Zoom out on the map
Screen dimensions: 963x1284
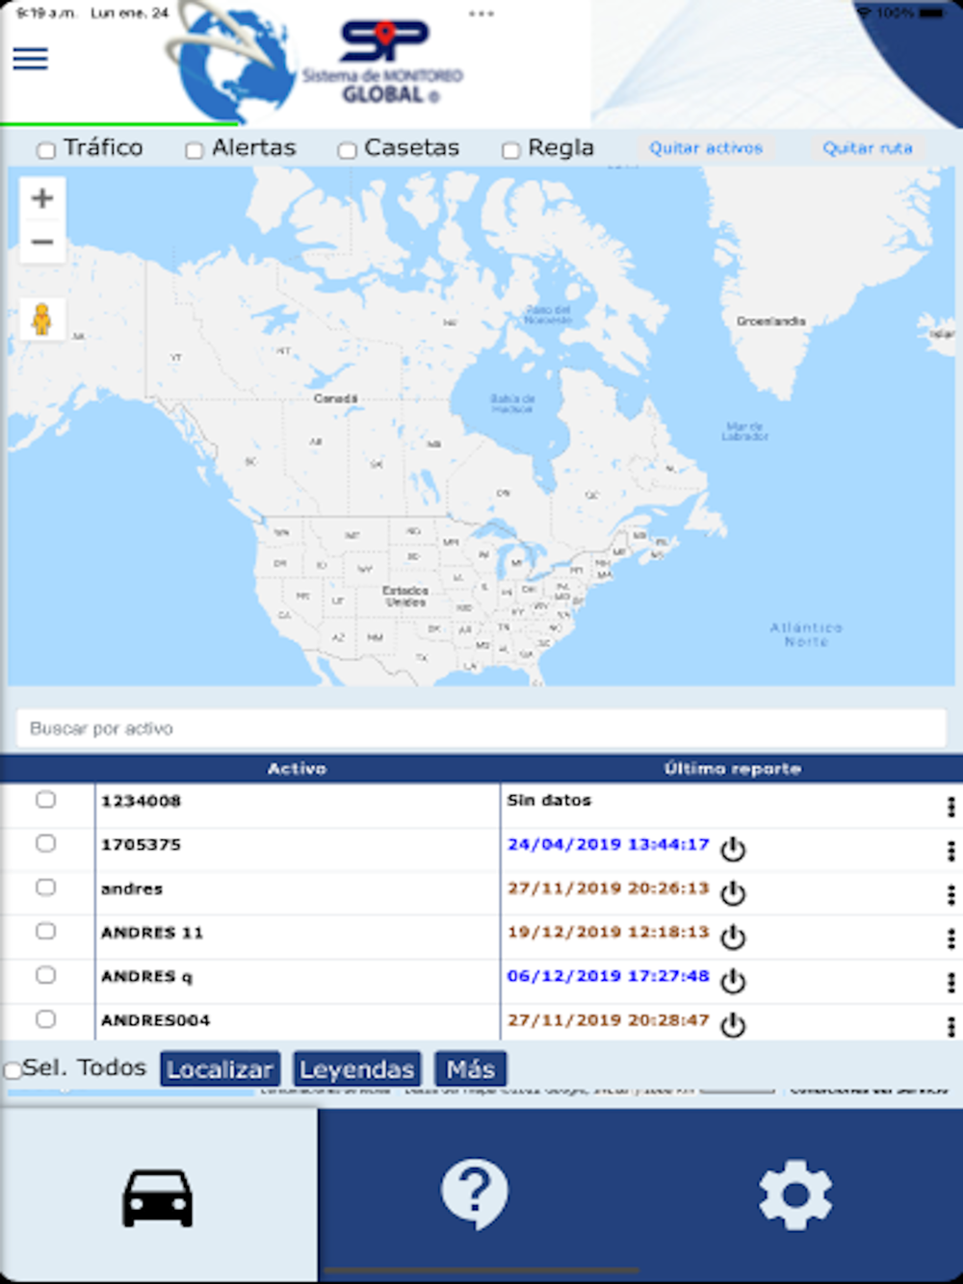[42, 242]
